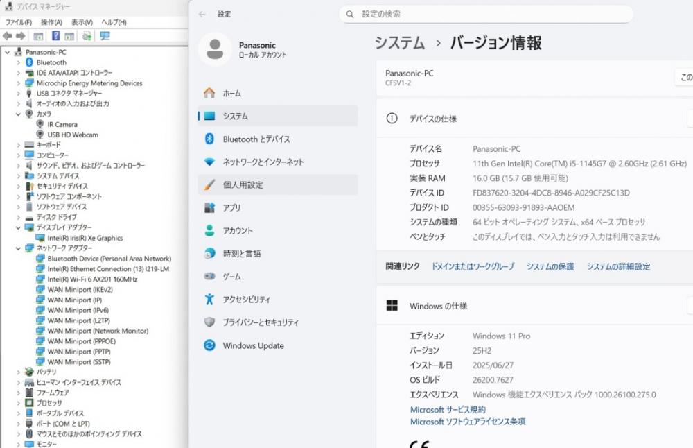Screen dimensions: 693x448
Task: Expand the バッテリ category
Action: [x=18, y=372]
